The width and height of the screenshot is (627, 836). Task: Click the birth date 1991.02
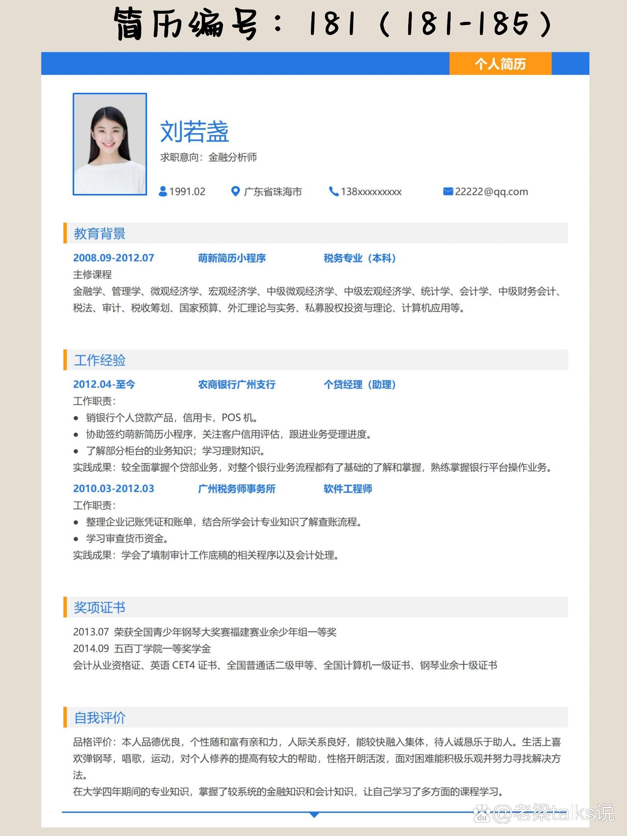click(x=187, y=192)
